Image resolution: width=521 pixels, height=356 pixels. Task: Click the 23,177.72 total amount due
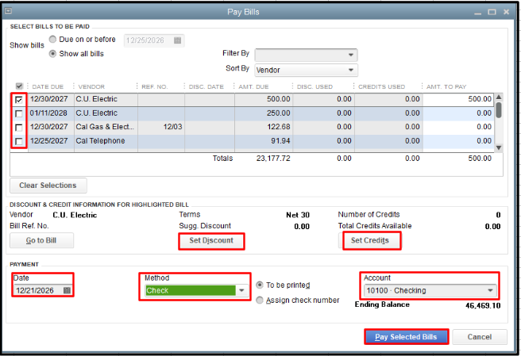pos(273,159)
